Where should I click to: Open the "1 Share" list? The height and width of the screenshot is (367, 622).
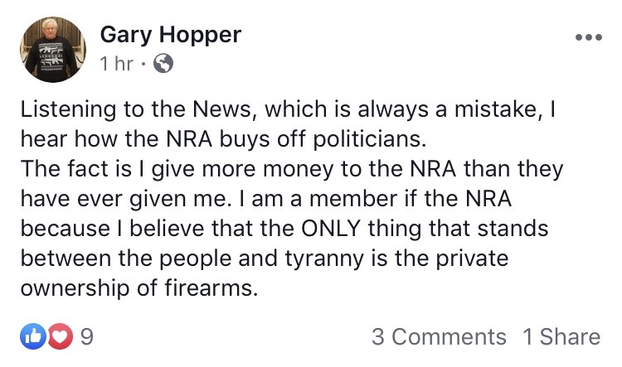tap(561, 336)
